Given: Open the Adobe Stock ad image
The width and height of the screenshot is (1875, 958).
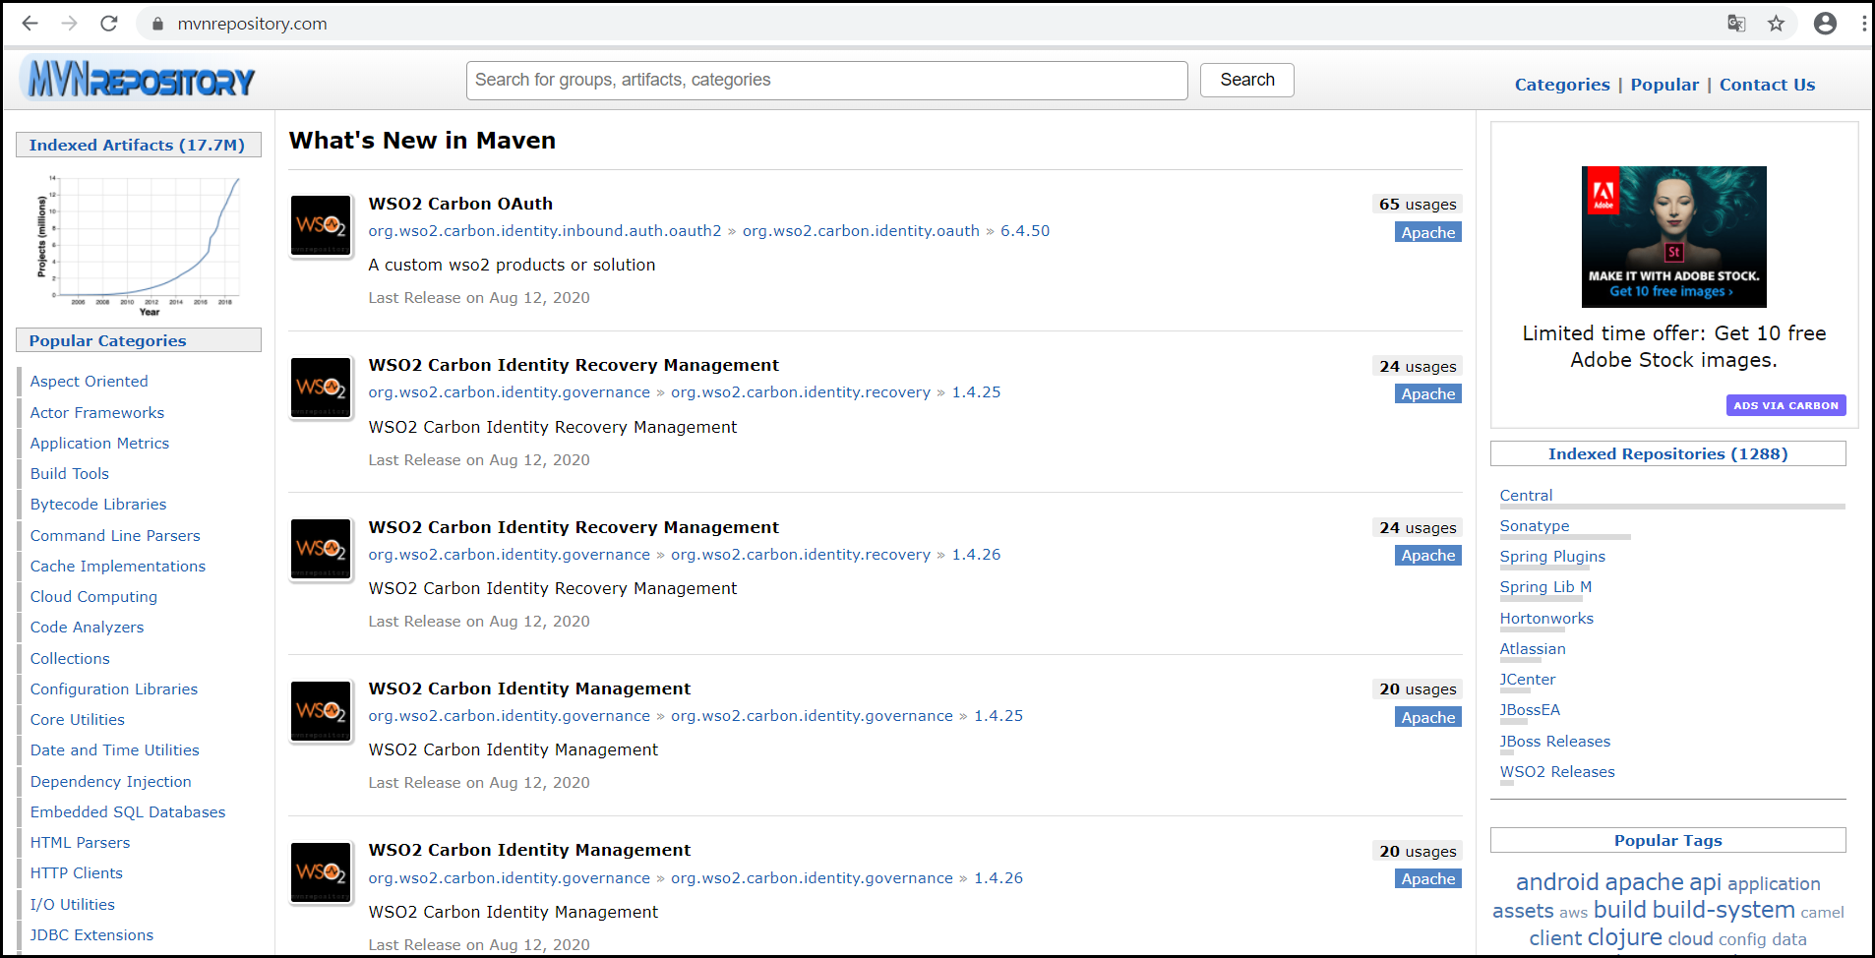Looking at the screenshot, I should click(1673, 237).
